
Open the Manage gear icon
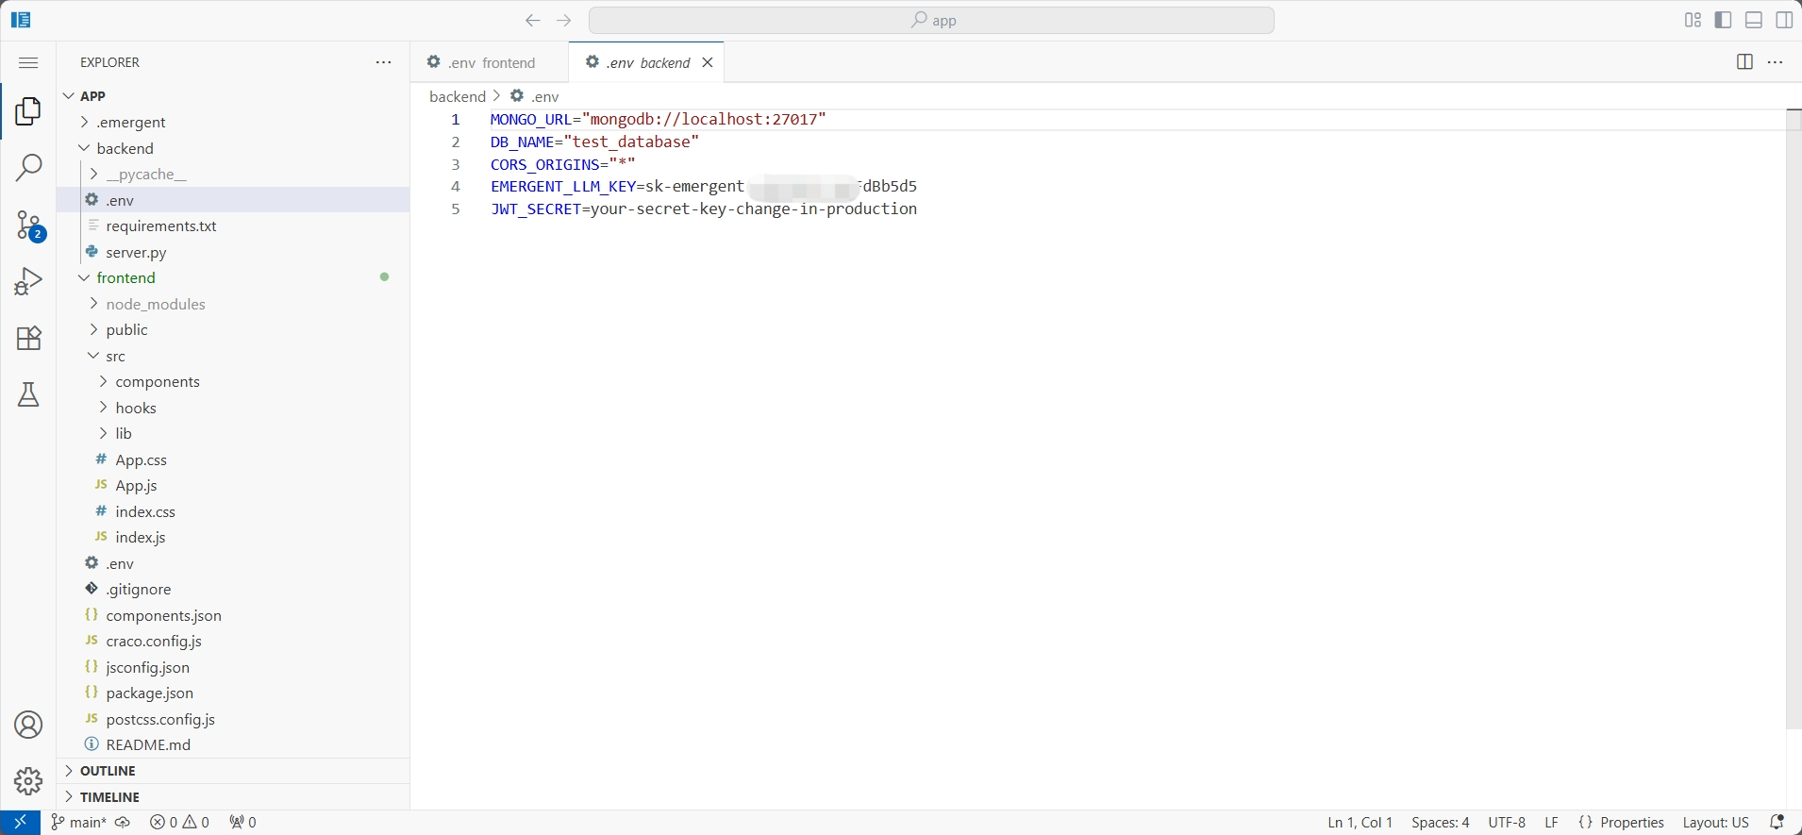point(28,781)
